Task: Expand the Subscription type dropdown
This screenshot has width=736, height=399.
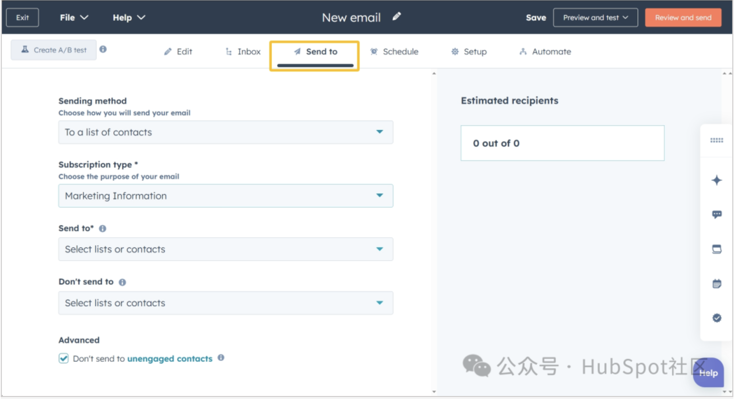Action: (x=225, y=196)
